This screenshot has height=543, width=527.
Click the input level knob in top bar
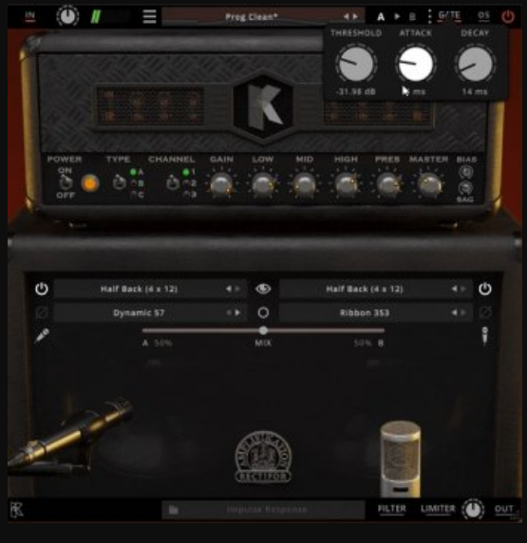point(67,16)
